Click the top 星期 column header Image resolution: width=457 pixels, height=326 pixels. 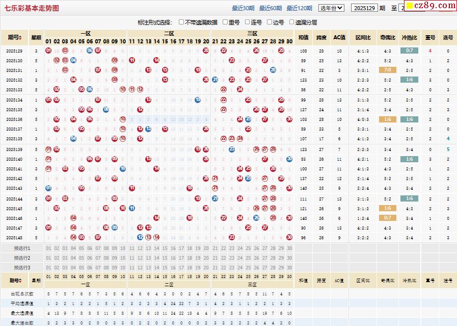(36, 38)
